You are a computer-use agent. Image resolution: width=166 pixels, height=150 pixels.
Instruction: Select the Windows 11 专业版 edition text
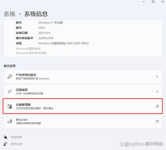[x=51, y=23]
